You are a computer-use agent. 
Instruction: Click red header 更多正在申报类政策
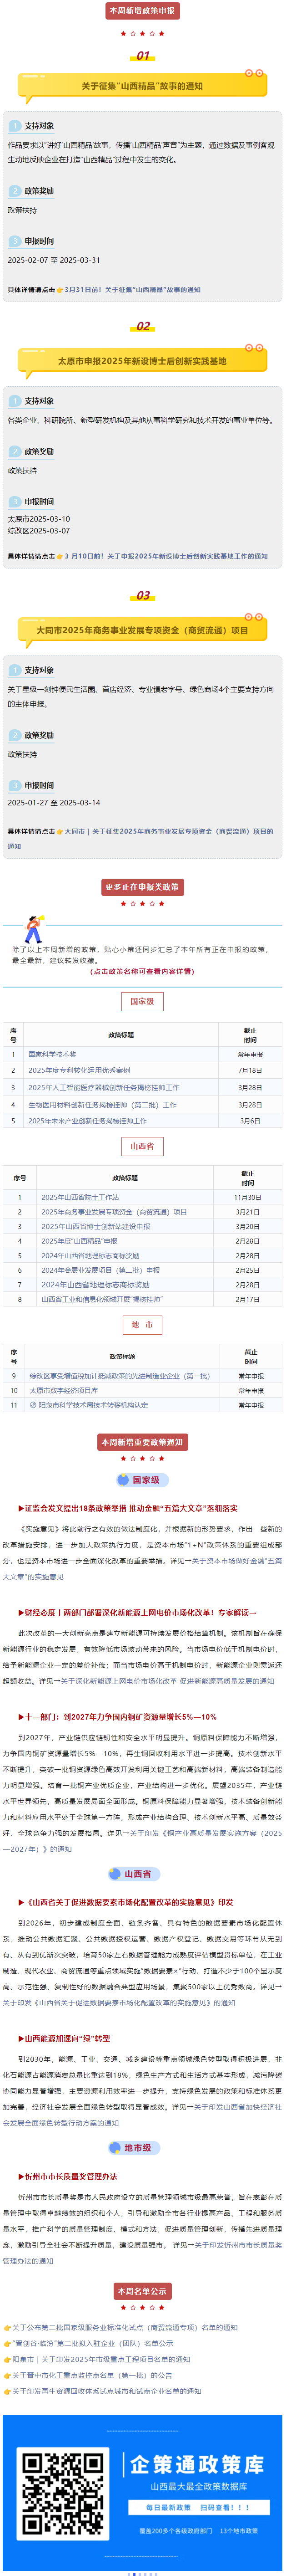(141, 887)
